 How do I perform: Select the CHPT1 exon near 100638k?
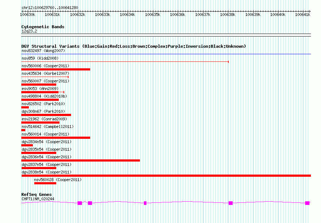[230, 203]
